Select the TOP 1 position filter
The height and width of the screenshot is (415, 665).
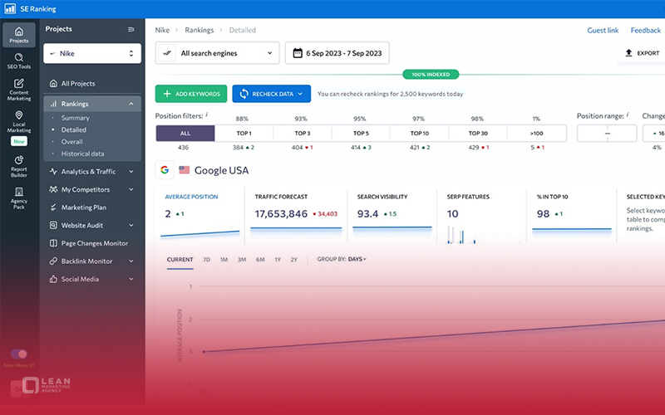point(244,134)
